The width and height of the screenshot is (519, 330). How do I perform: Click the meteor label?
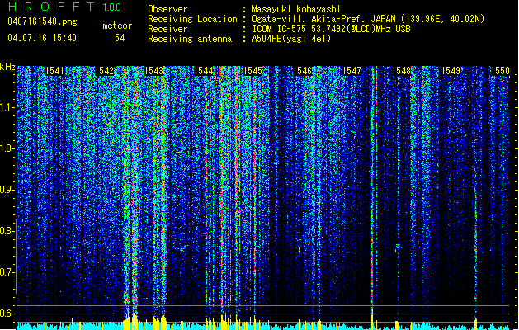117,26
